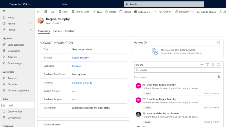Switch to the Related tab
The image size is (226, 127).
[69, 31]
